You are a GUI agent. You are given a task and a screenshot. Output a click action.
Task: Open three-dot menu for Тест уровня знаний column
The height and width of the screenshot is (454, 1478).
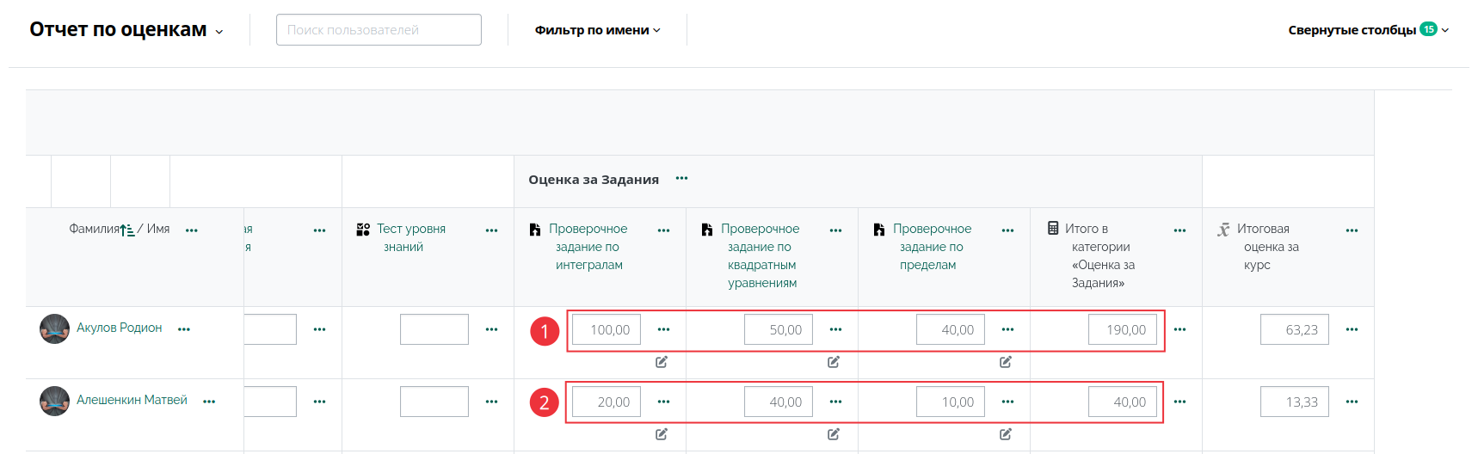(x=491, y=230)
